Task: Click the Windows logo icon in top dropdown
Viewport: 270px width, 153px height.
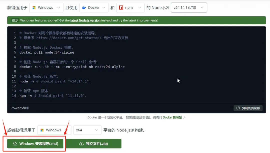Action: tap(34, 8)
